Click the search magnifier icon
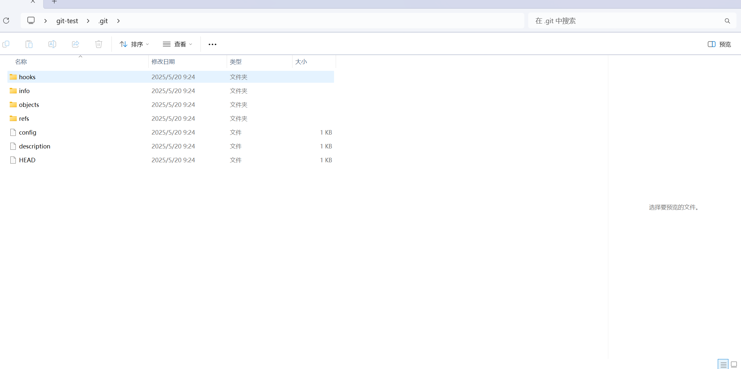741x369 pixels. tap(727, 21)
